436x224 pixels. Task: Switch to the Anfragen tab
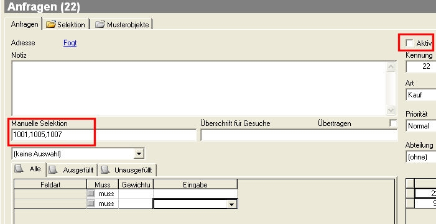click(24, 24)
